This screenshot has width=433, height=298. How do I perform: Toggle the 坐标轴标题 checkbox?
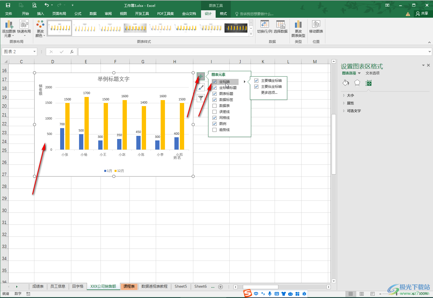(x=214, y=88)
